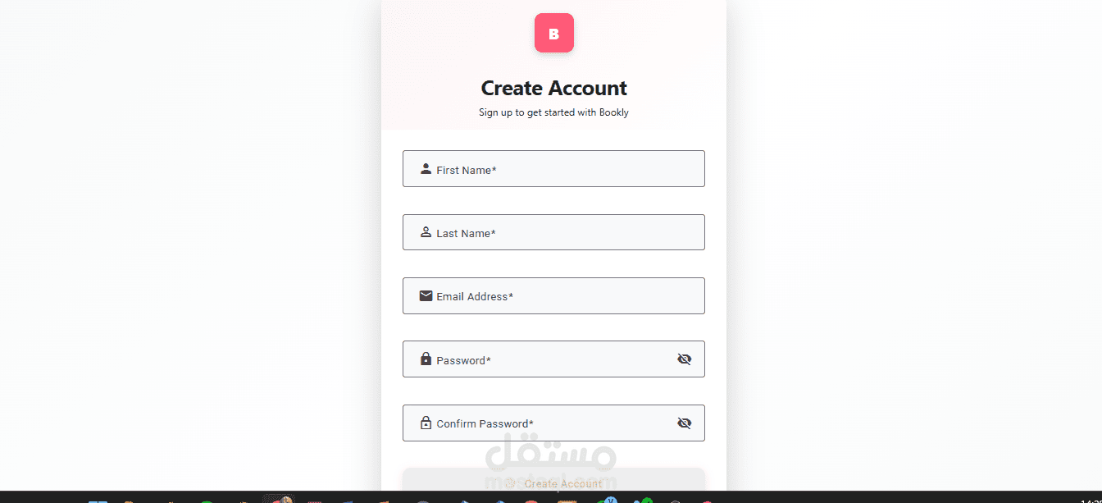This screenshot has height=503, width=1102.
Task: Show the Password field's hidden text
Action: [685, 359]
